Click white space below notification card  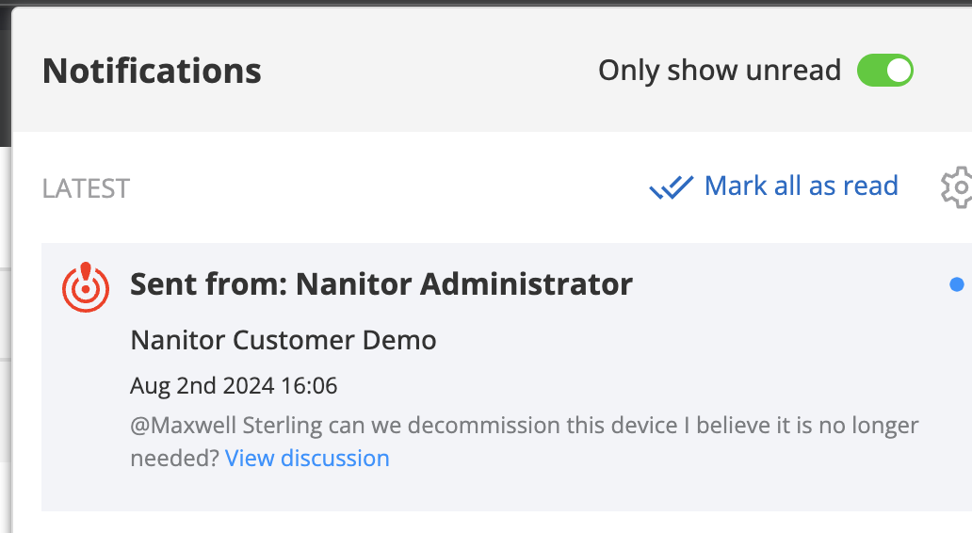471,524
